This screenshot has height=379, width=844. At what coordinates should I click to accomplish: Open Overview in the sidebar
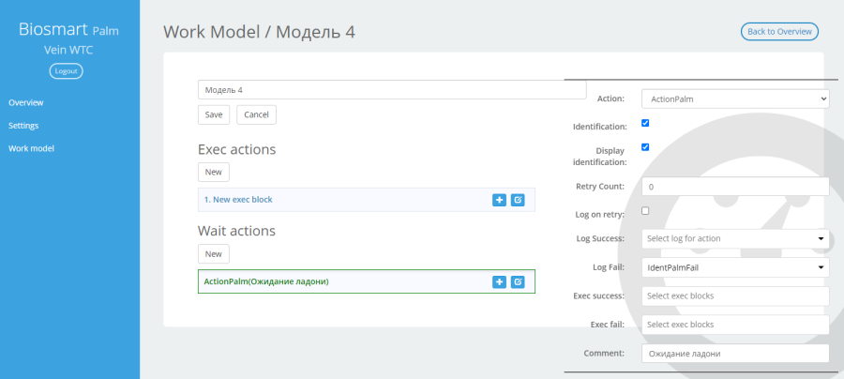click(x=26, y=103)
